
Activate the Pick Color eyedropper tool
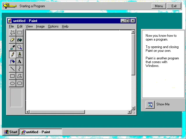click(x=12, y=47)
